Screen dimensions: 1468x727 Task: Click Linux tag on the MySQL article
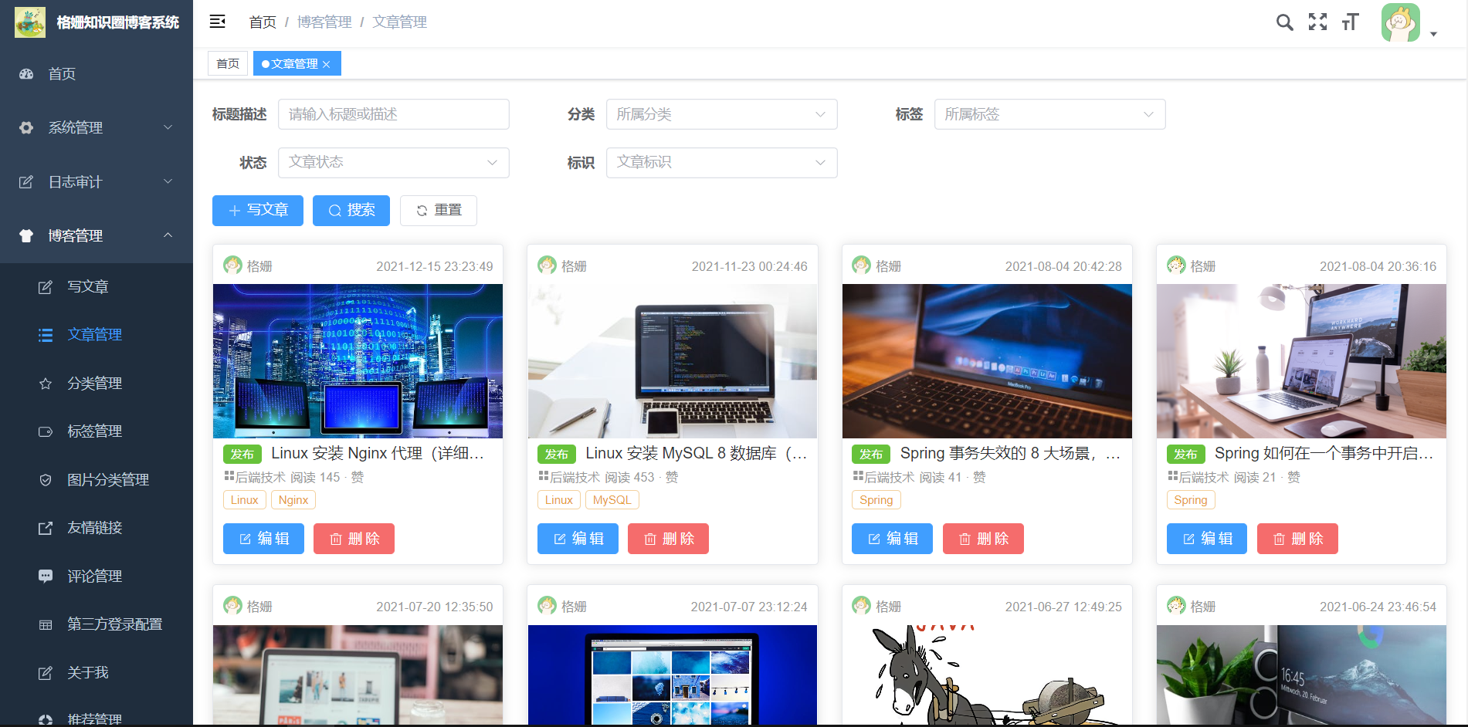(x=559, y=500)
